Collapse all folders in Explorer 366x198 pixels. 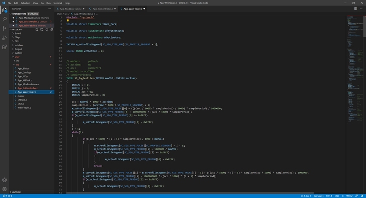[x=52, y=29]
